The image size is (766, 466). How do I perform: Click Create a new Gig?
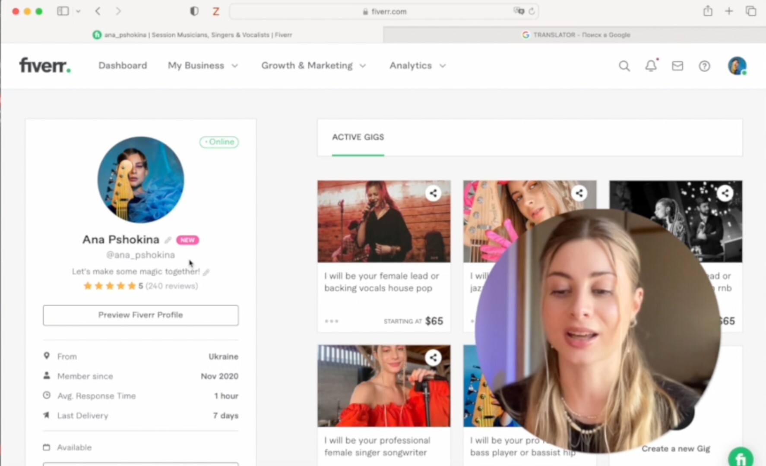[676, 449]
